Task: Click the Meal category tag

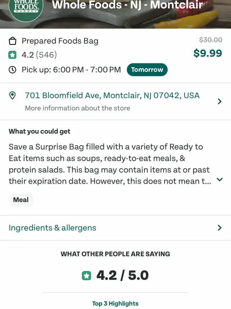Action: tap(21, 200)
